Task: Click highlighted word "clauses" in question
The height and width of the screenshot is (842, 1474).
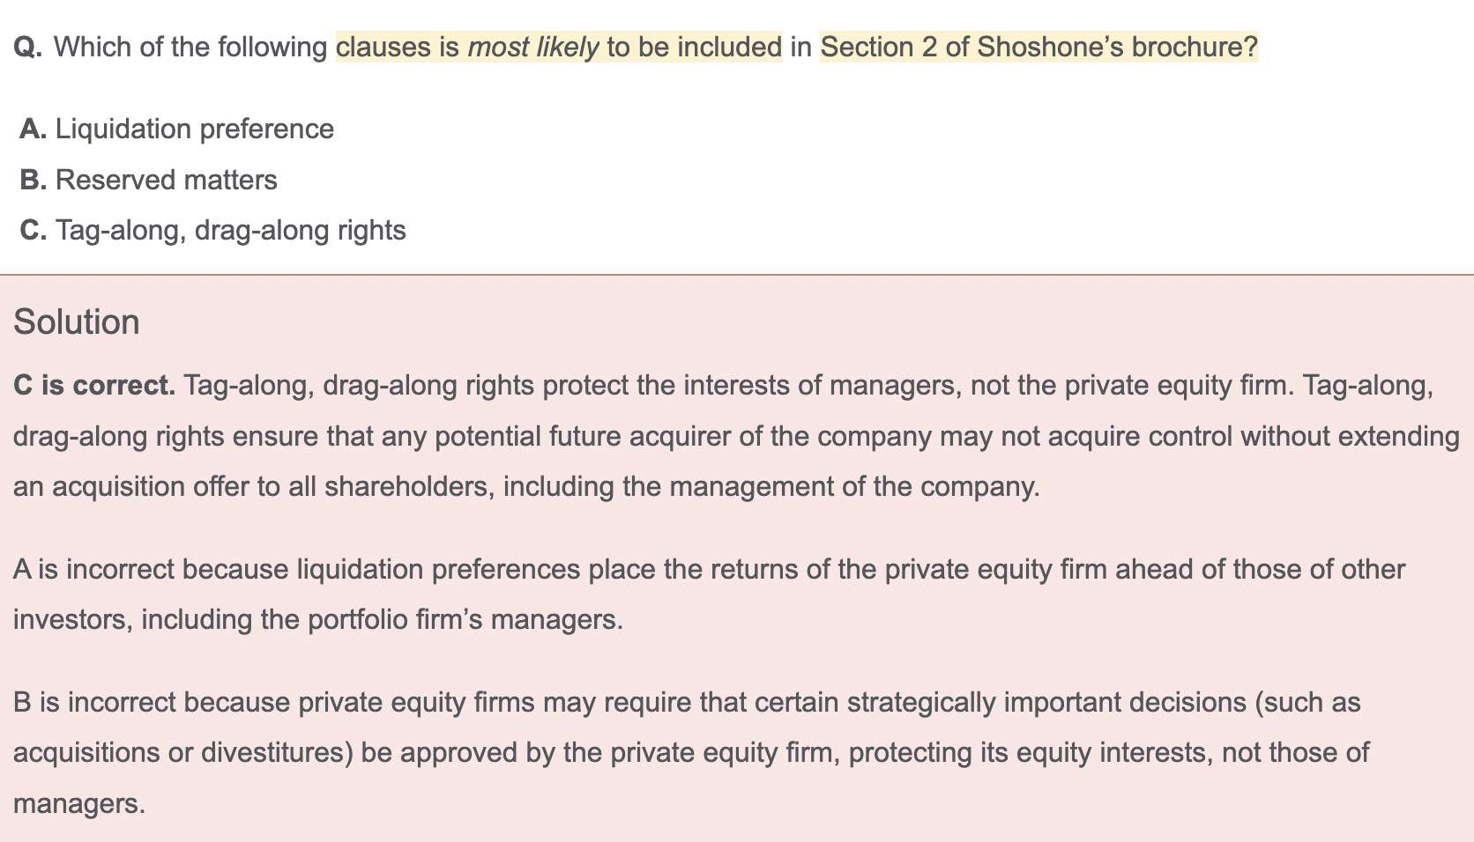Action: [383, 48]
